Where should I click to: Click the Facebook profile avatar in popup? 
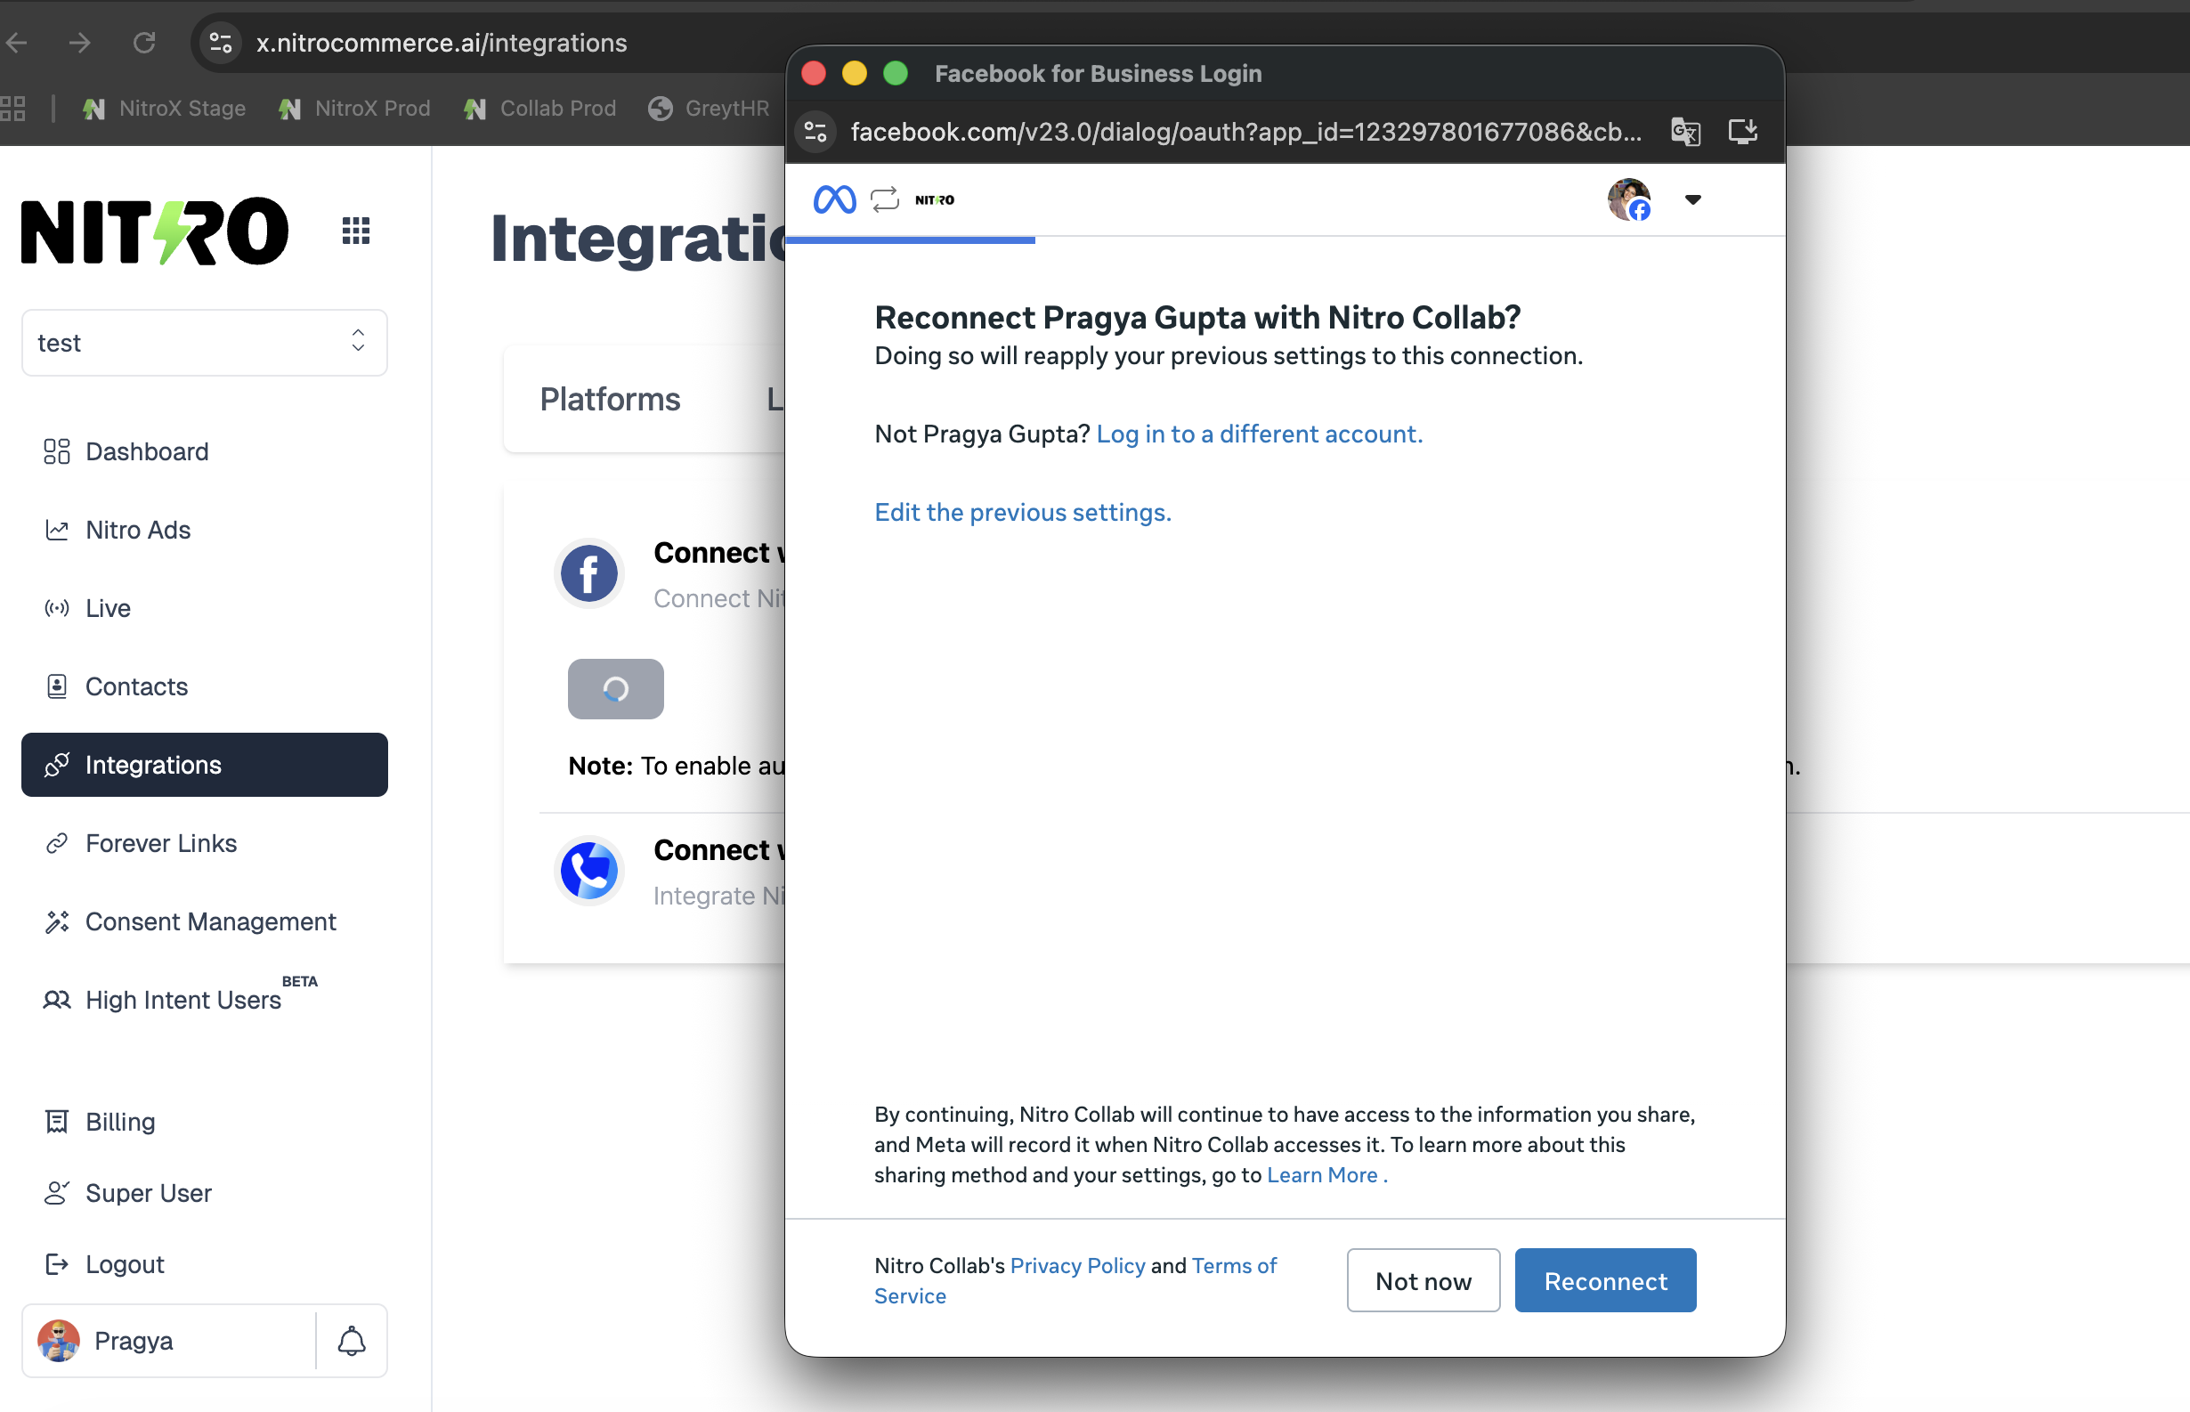click(x=1629, y=200)
